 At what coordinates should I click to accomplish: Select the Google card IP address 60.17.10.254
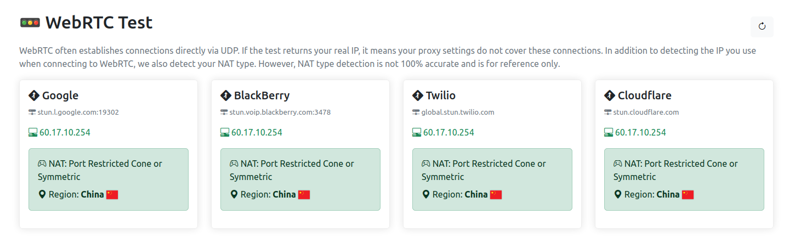coord(65,133)
